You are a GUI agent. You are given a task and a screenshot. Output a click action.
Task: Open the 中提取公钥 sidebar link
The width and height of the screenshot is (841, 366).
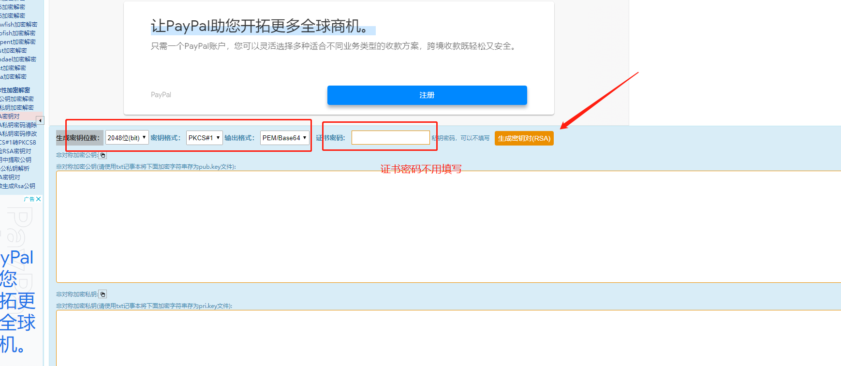click(x=15, y=160)
